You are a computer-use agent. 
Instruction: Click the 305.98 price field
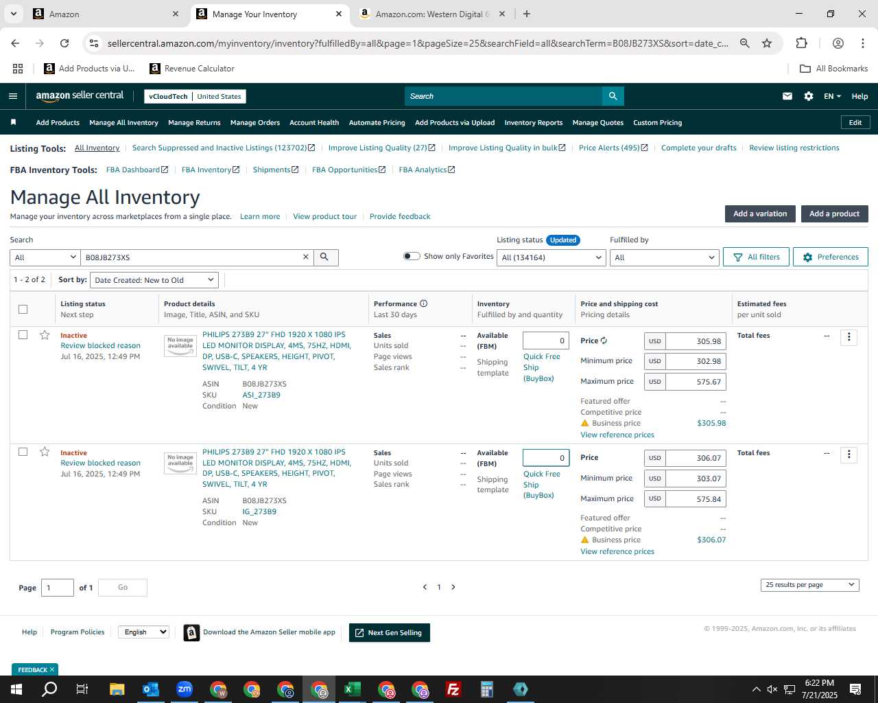696,341
